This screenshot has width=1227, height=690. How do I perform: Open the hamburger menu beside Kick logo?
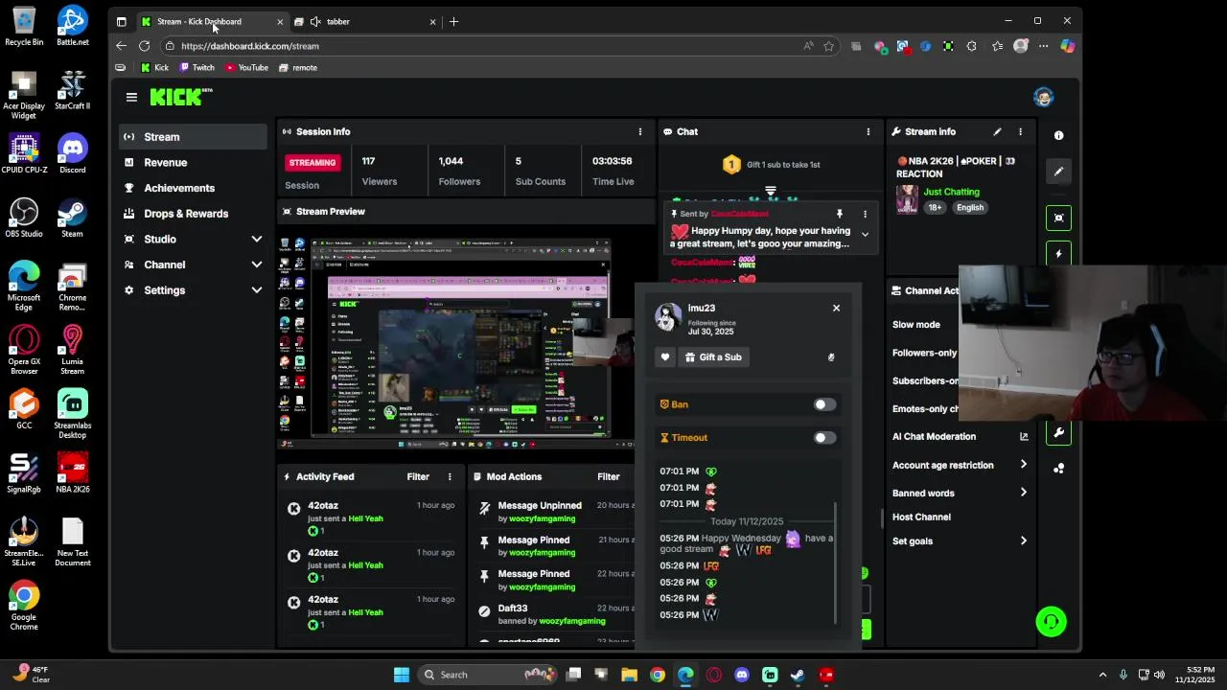point(131,97)
